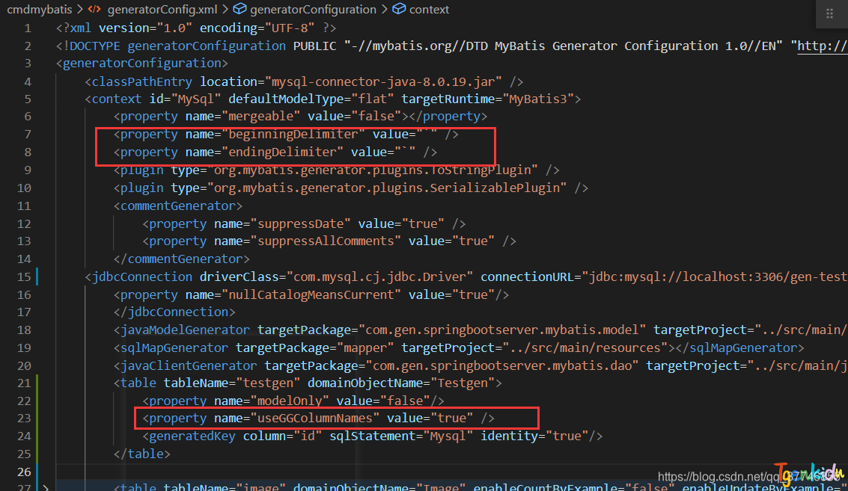Click the "suppressAllComments" property name

[x=326, y=241]
